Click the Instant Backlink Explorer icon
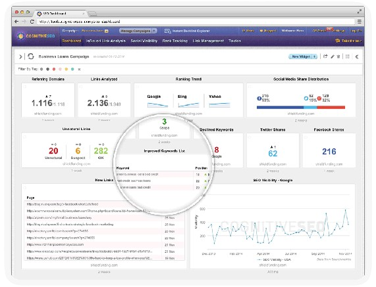This screenshot has width=376, height=287. (167, 31)
